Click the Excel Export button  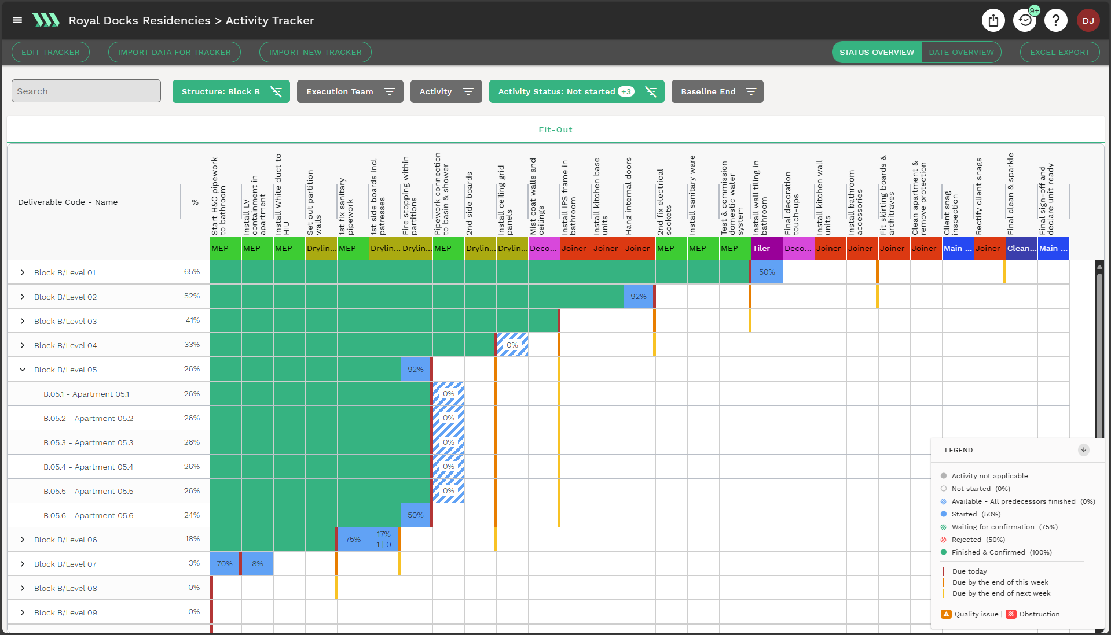[x=1059, y=52]
